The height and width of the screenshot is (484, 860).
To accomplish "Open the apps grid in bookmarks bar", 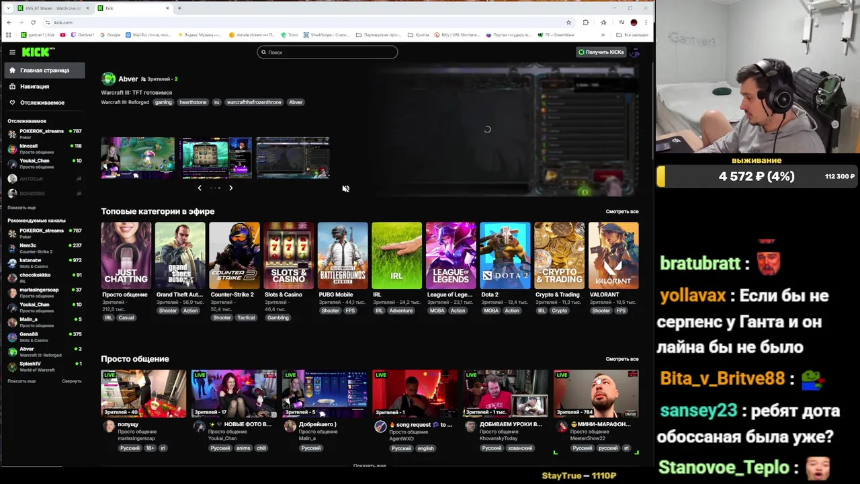I will click(x=9, y=35).
